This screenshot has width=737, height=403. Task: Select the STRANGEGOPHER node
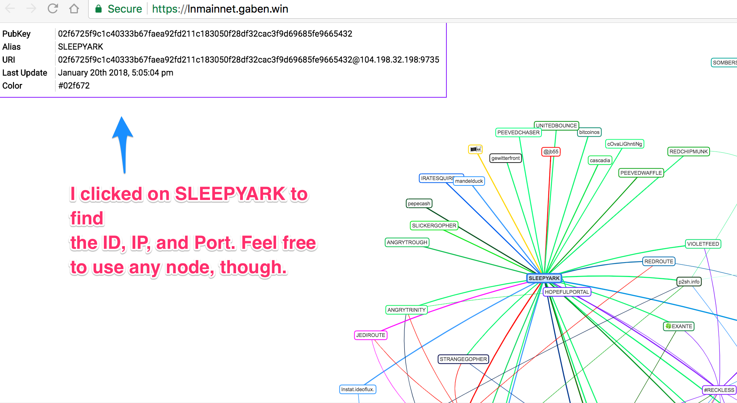click(463, 359)
